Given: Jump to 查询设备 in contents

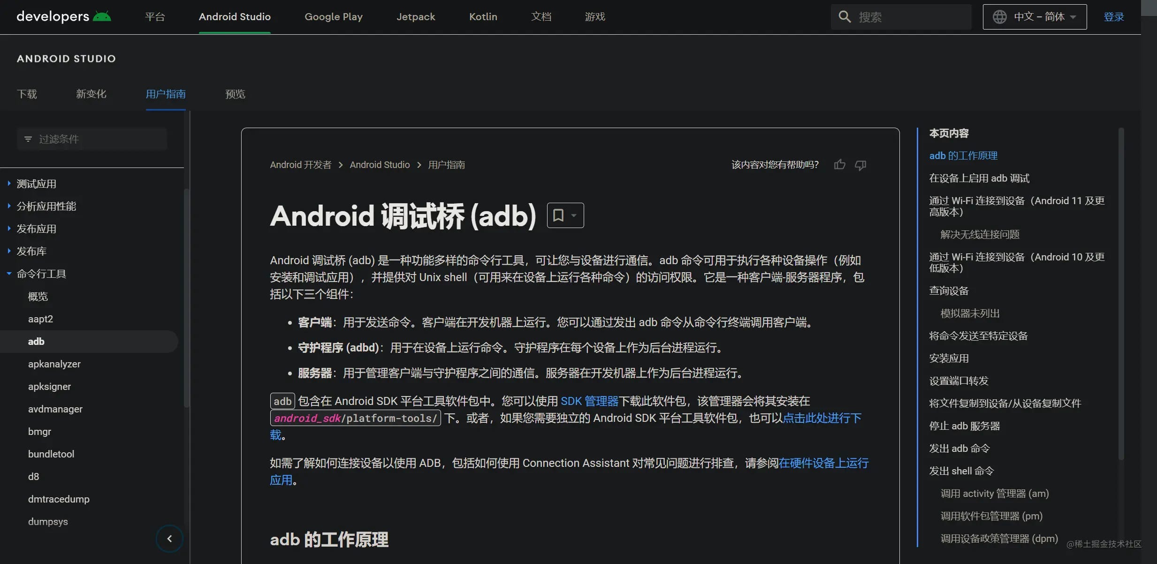Looking at the screenshot, I should [949, 290].
